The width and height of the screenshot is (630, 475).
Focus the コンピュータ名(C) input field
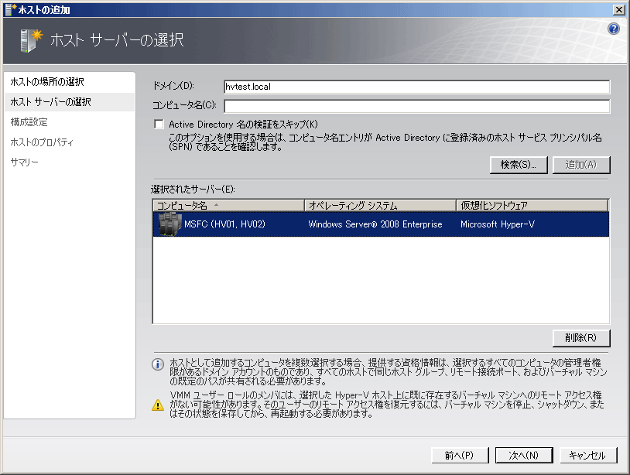[x=416, y=107]
